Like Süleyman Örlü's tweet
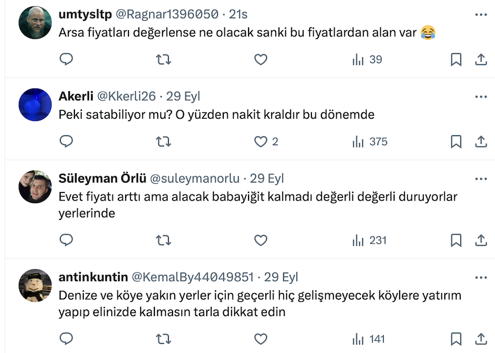Screen dimensions: 495x353 tap(261, 240)
